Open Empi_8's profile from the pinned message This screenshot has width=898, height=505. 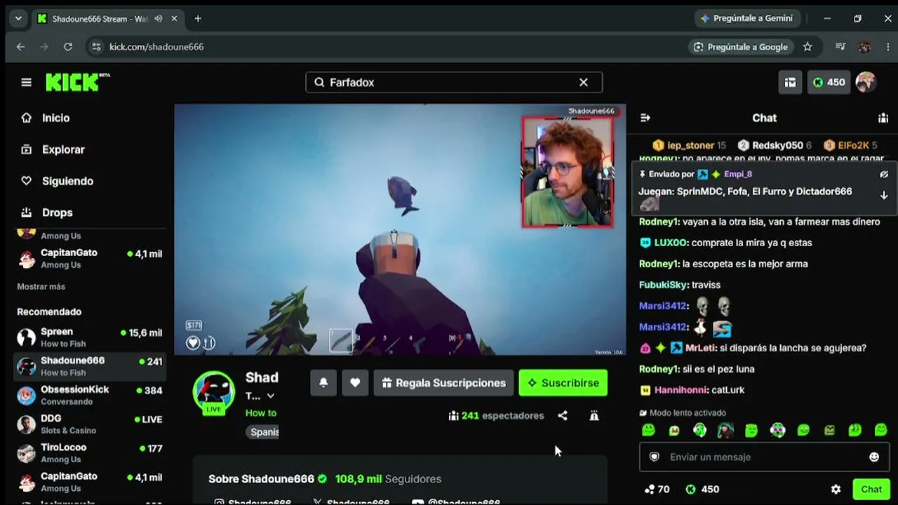[738, 174]
